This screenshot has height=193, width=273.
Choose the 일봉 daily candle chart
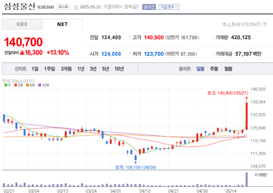tap(200, 69)
